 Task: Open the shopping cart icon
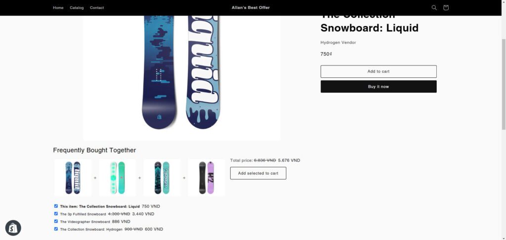(x=446, y=8)
